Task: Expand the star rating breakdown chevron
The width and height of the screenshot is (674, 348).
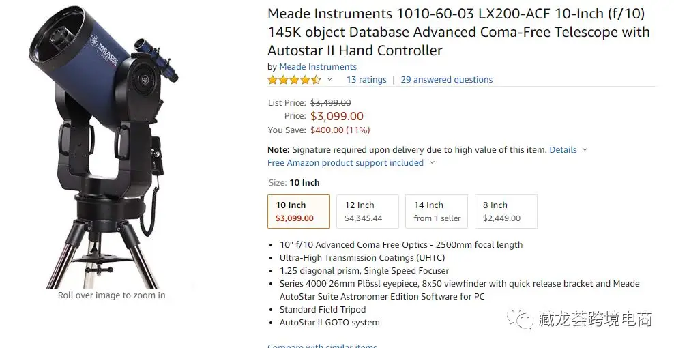Action: 329,80
